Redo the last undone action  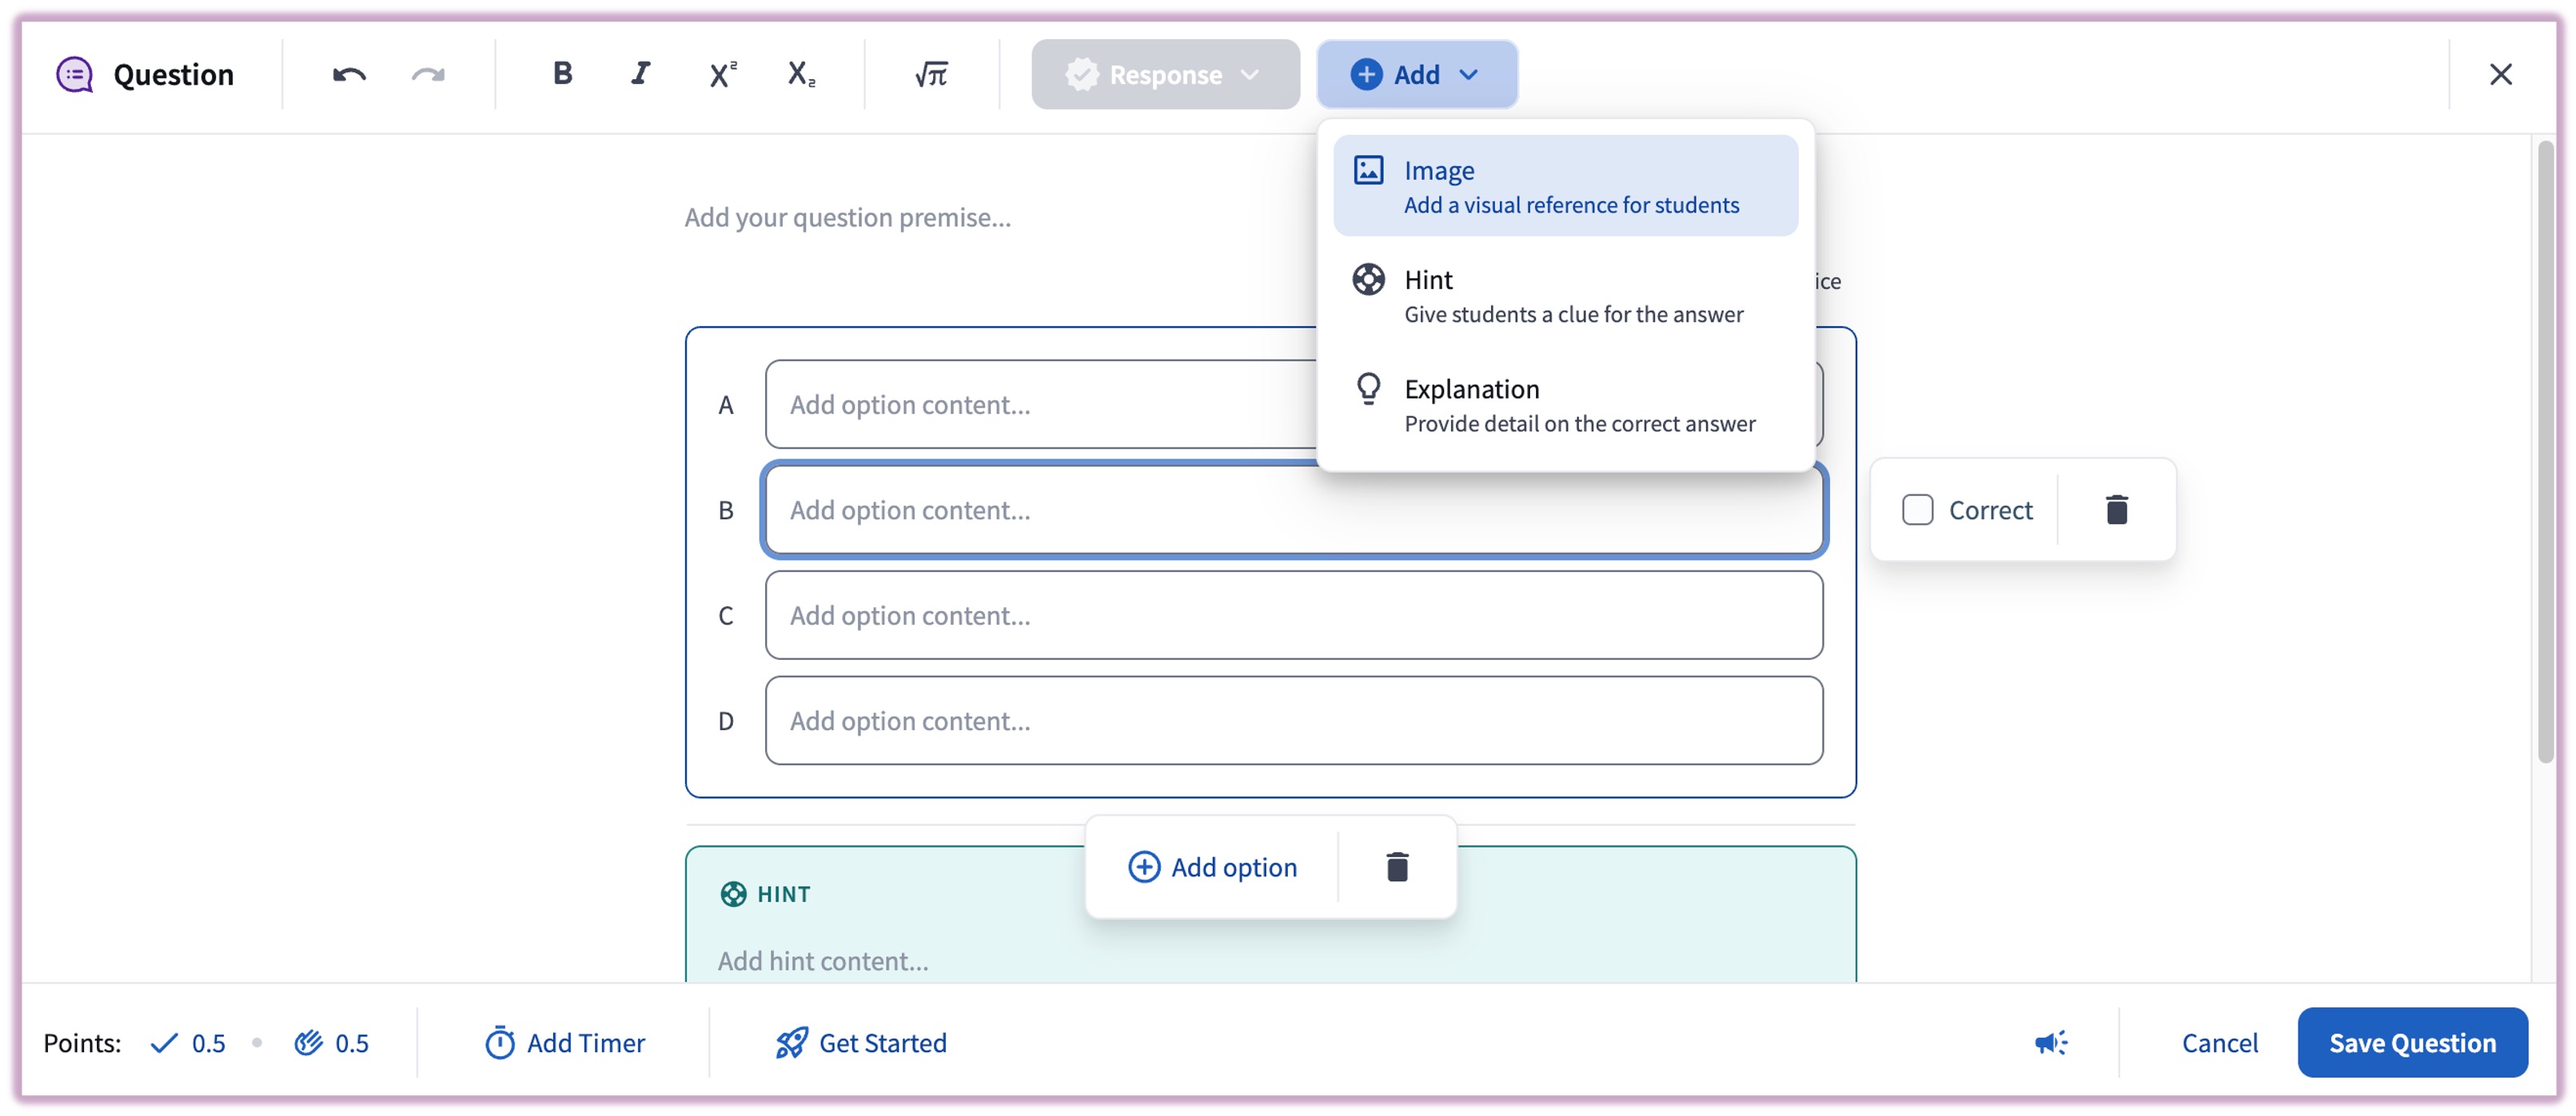pos(428,75)
